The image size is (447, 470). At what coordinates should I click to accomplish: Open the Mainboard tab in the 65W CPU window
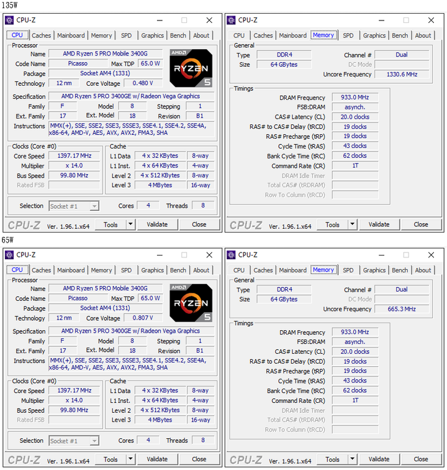click(x=71, y=270)
